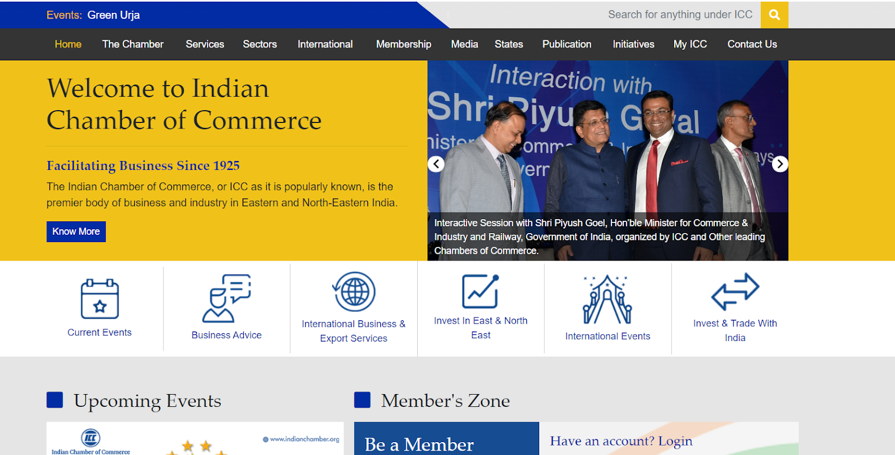This screenshot has height=455, width=895.
Task: Go to previous slide with left arrow
Action: click(436, 164)
